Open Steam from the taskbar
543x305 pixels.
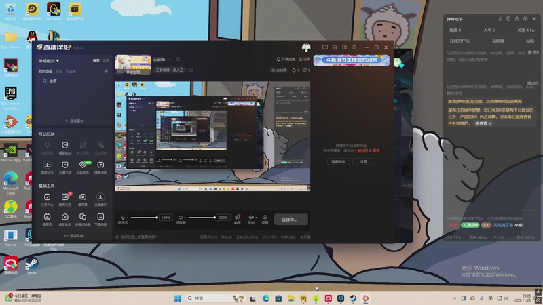[x=353, y=298]
